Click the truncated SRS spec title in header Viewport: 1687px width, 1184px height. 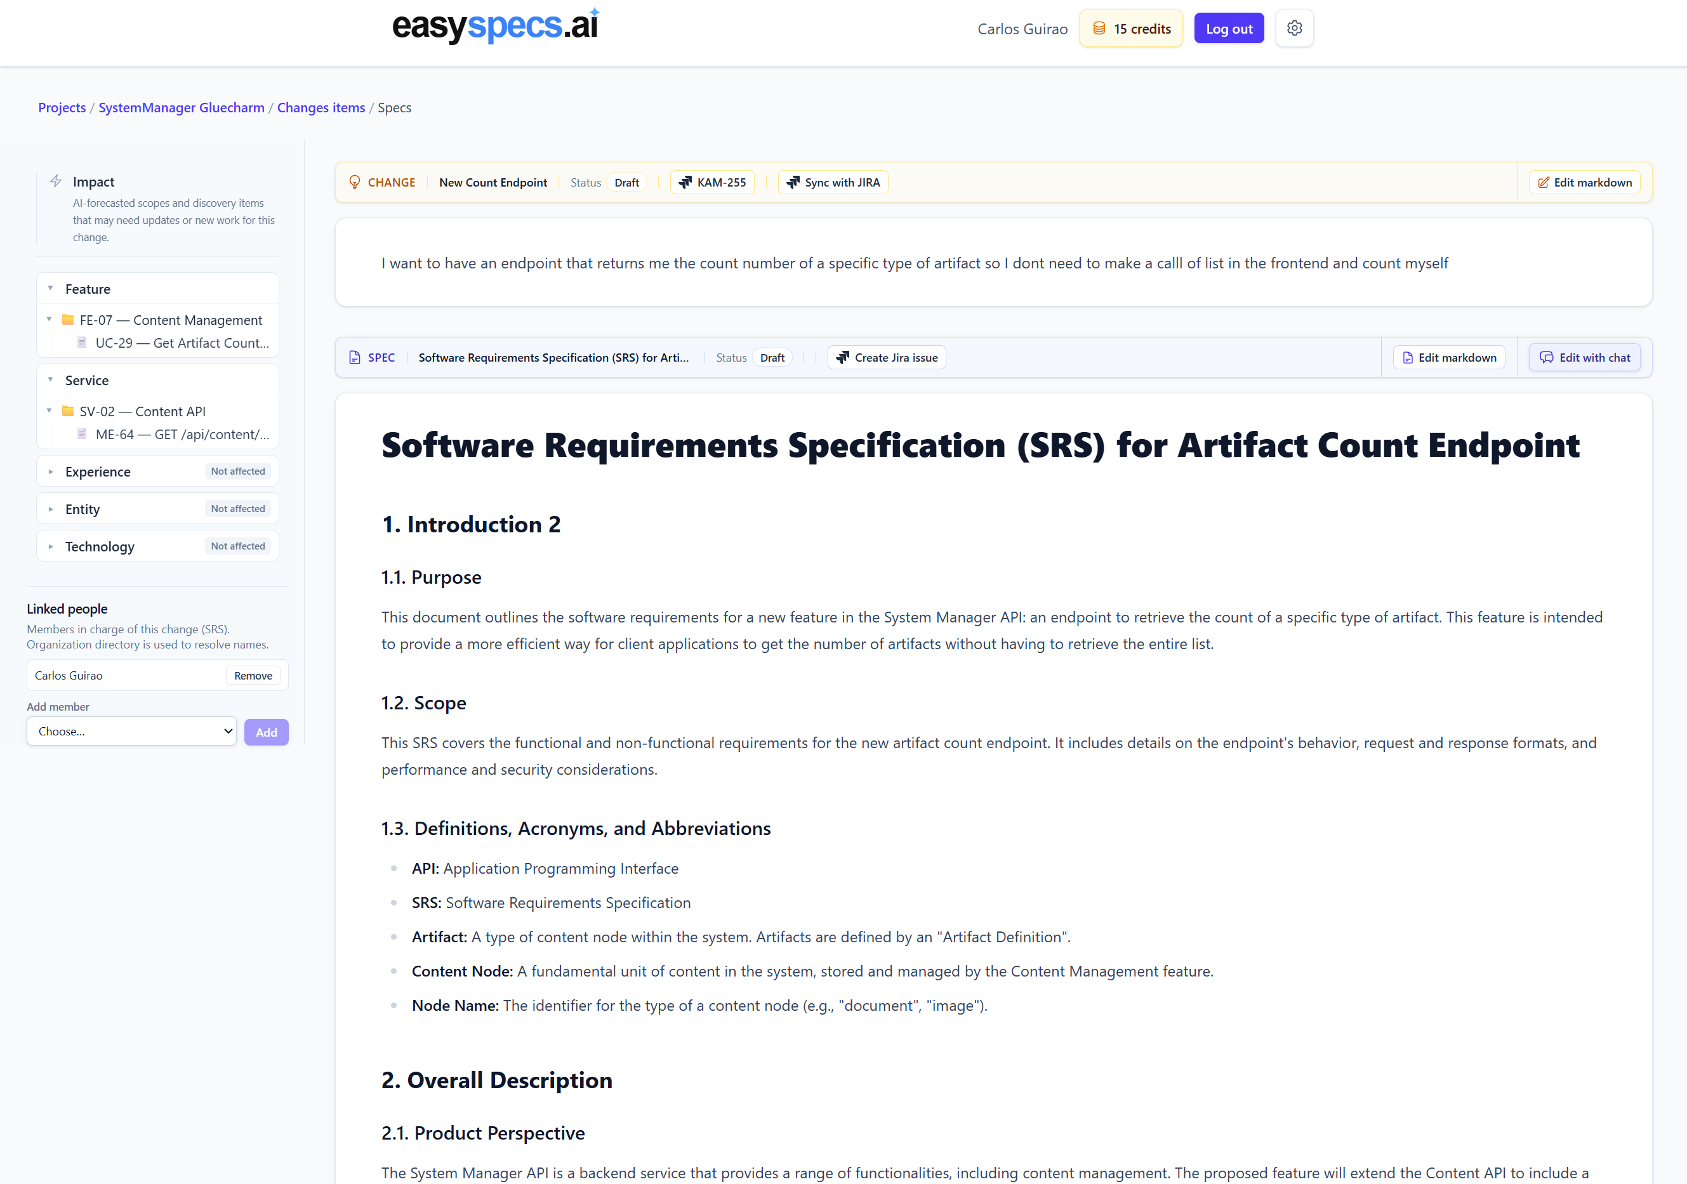point(554,358)
